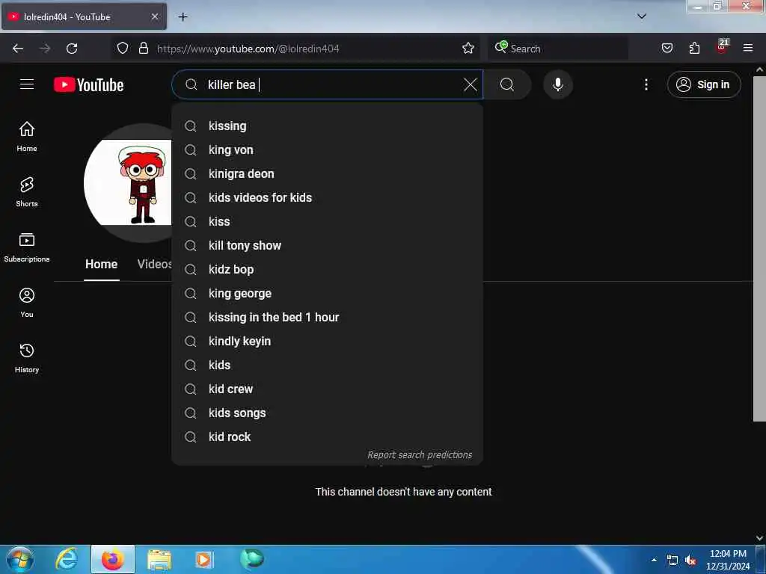This screenshot has width=766, height=574.
Task: Pick 'kissing in the bed 1 hour'
Action: pos(328,317)
